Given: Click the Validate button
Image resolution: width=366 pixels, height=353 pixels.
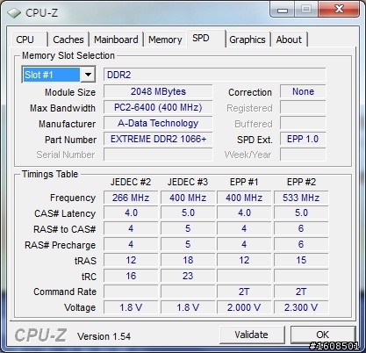Looking at the screenshot, I should [252, 335].
